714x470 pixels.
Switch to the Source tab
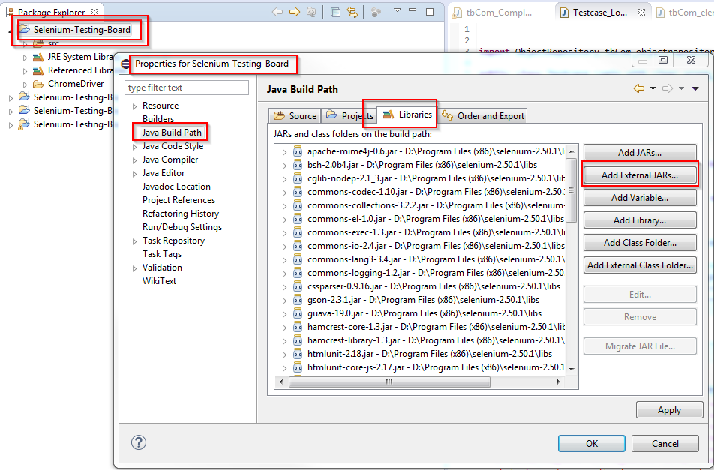tap(295, 116)
